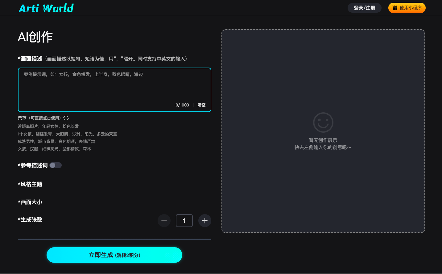Click the plus button for image count

click(205, 221)
